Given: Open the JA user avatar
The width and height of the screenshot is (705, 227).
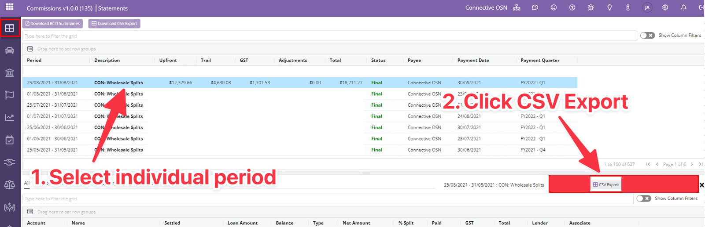Looking at the screenshot, I should (647, 7).
